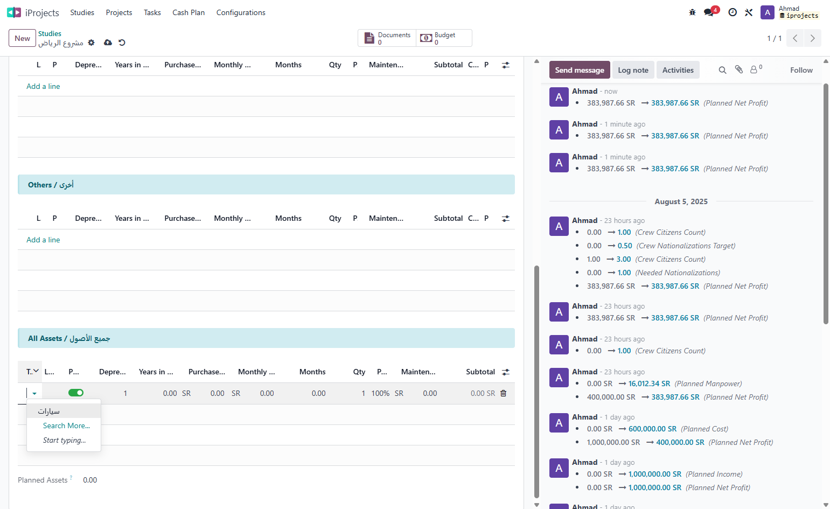Click the All Assets section header
Screen dimensions: 830x509
266,338
